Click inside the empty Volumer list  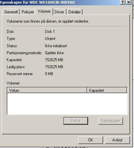coord(67,104)
